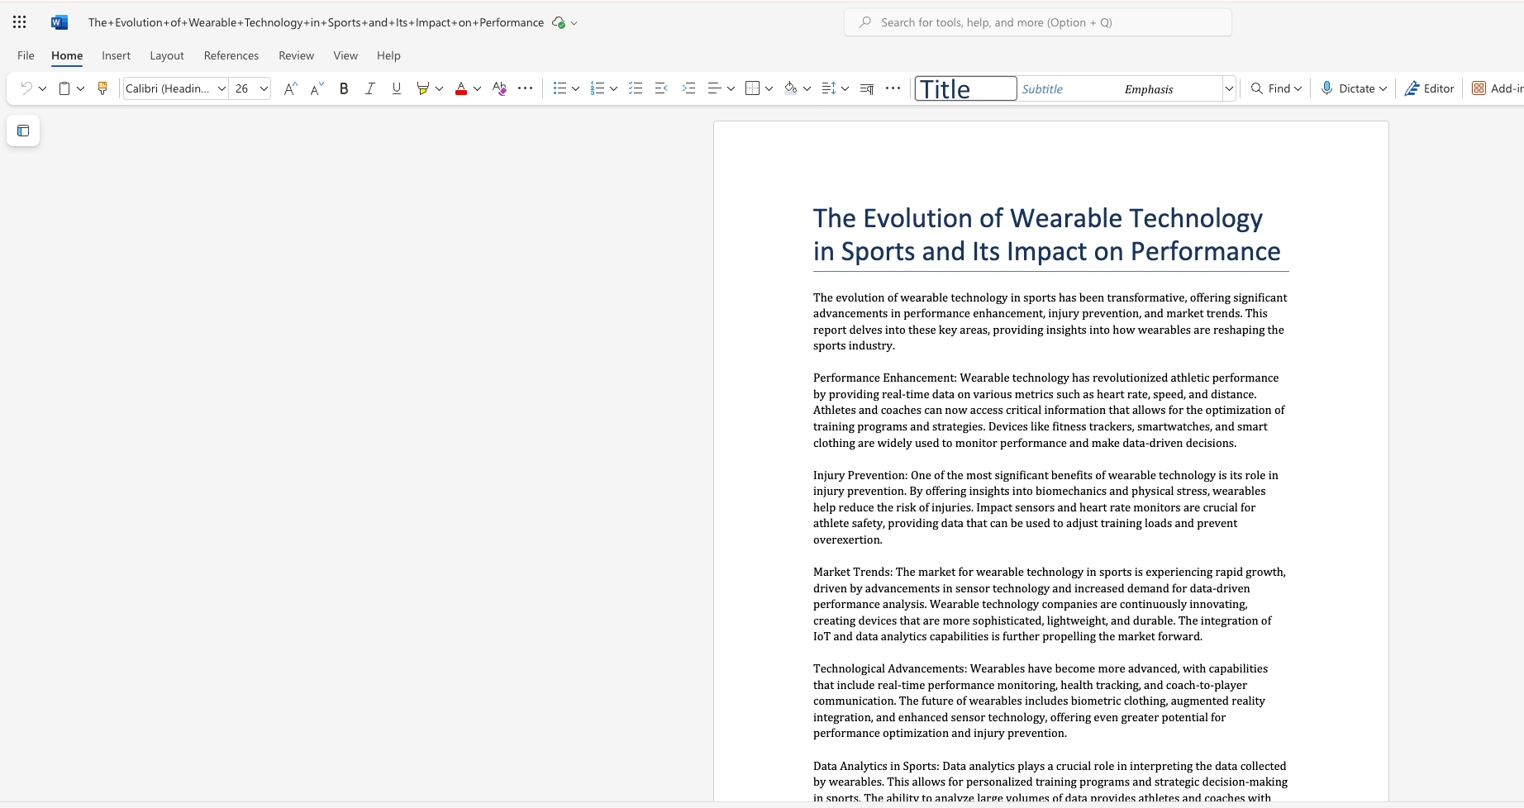Expand the font name dropdown
1524x808 pixels.
221,88
